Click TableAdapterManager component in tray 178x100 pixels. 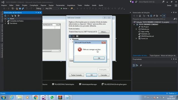(x=88, y=84)
